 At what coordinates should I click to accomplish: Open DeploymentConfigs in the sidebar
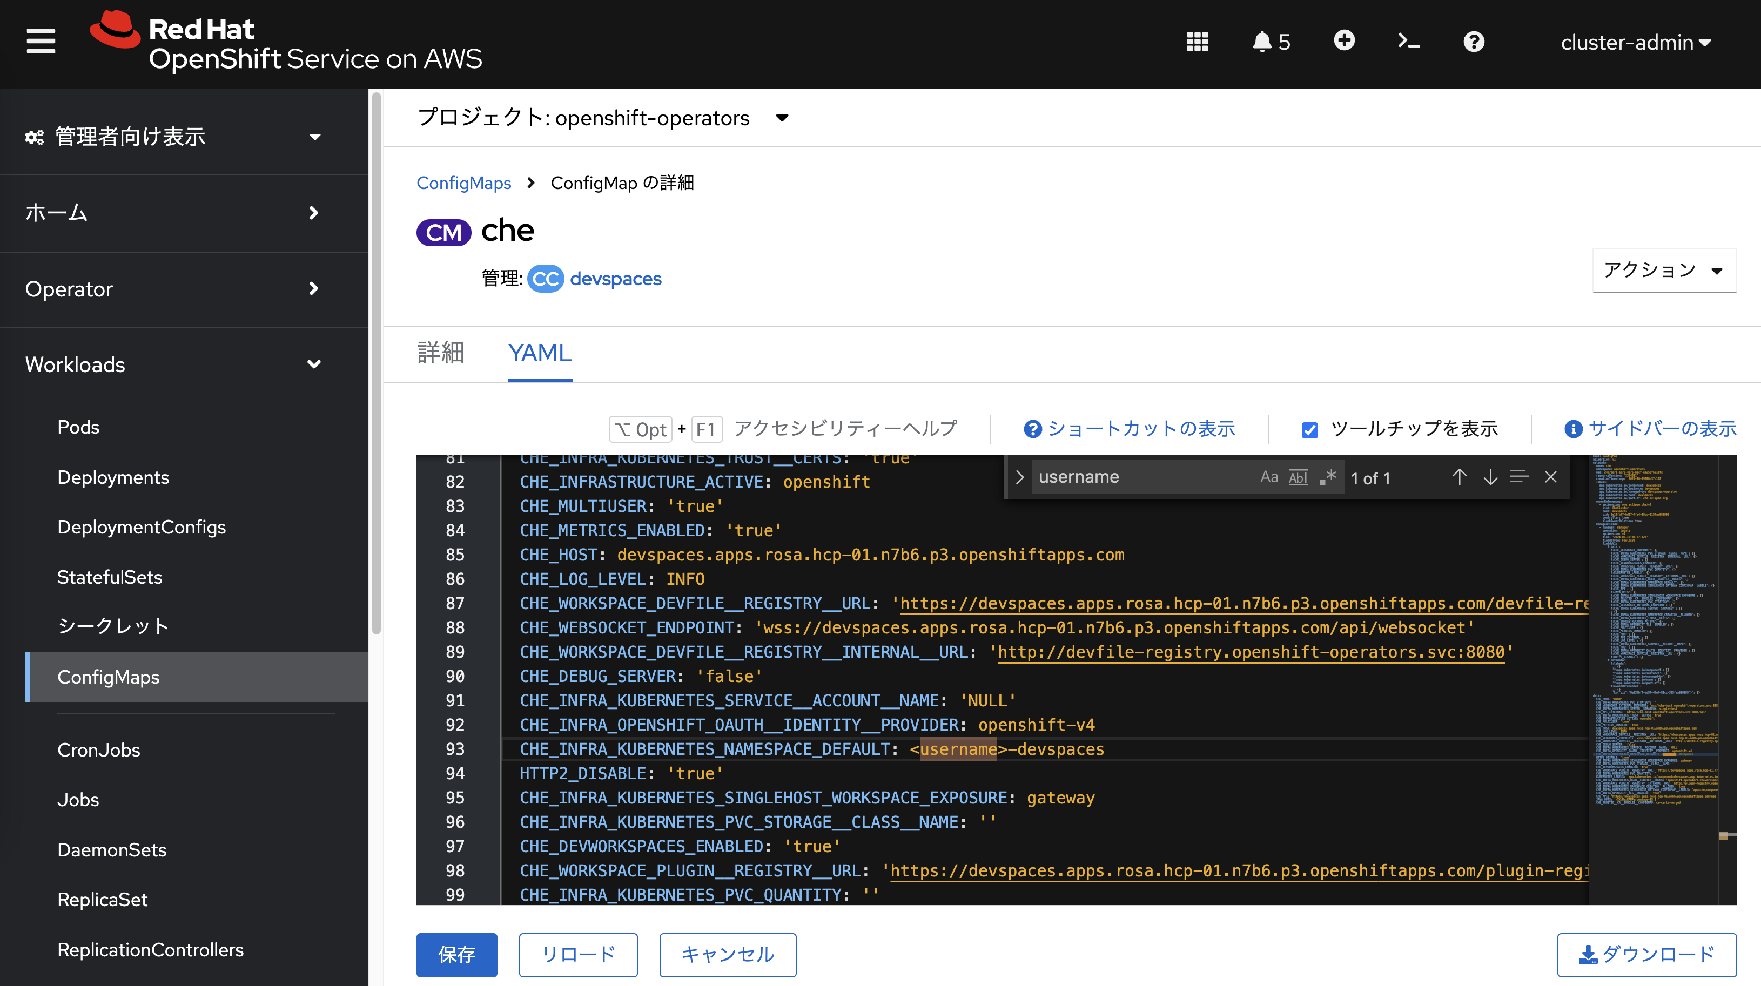coord(142,527)
